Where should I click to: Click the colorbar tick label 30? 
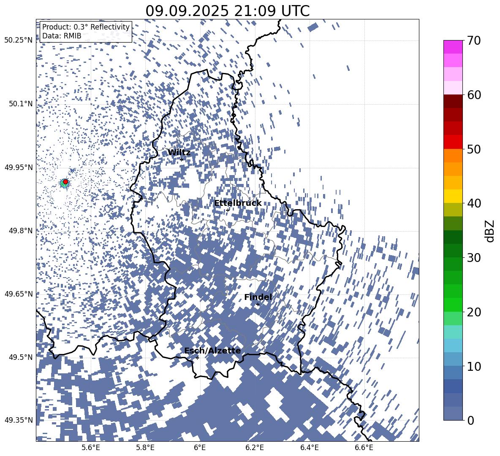click(474, 258)
